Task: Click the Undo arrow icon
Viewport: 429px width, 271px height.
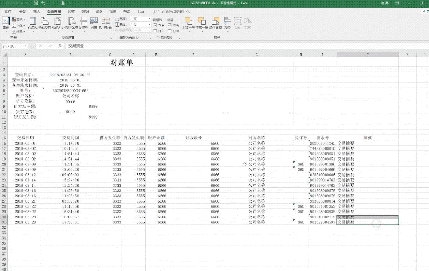Action: [43, 3]
